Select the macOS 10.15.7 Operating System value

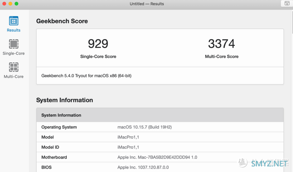(x=144, y=127)
